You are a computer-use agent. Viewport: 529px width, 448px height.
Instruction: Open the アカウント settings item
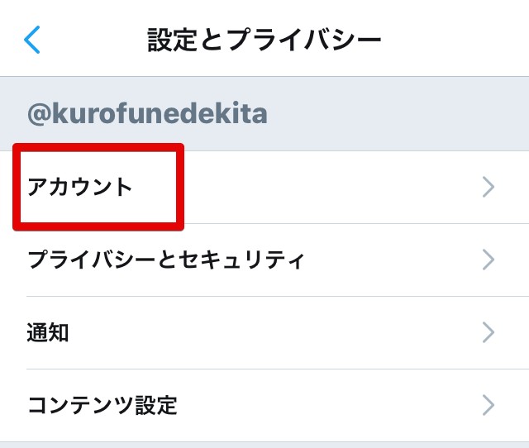(x=80, y=188)
